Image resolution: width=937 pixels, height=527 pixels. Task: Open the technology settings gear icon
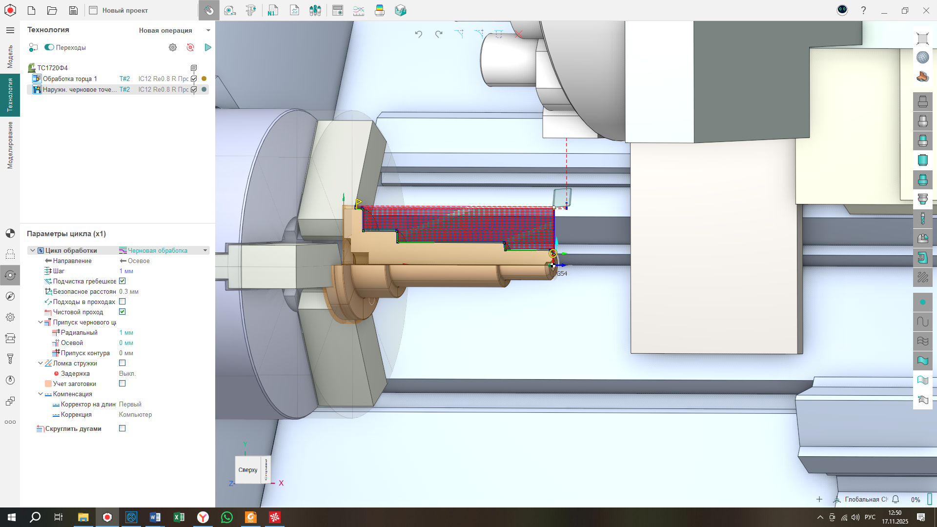[173, 47]
